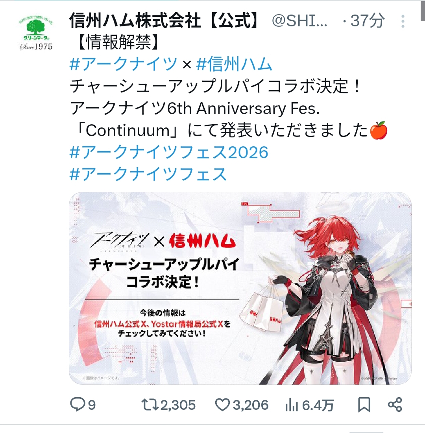
Task: Open hashtag #アークナイツフェス2026
Action: pos(169,152)
